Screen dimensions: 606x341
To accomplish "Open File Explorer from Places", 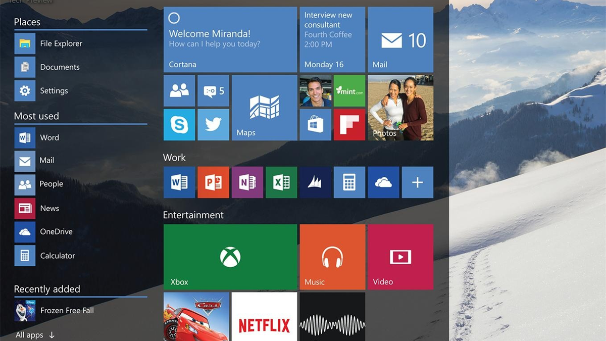I will tap(48, 43).
